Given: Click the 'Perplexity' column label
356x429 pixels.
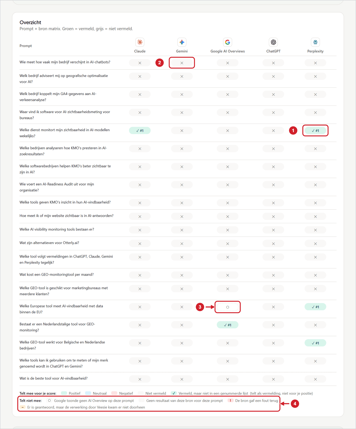Looking at the screenshot, I should tap(315, 51).
